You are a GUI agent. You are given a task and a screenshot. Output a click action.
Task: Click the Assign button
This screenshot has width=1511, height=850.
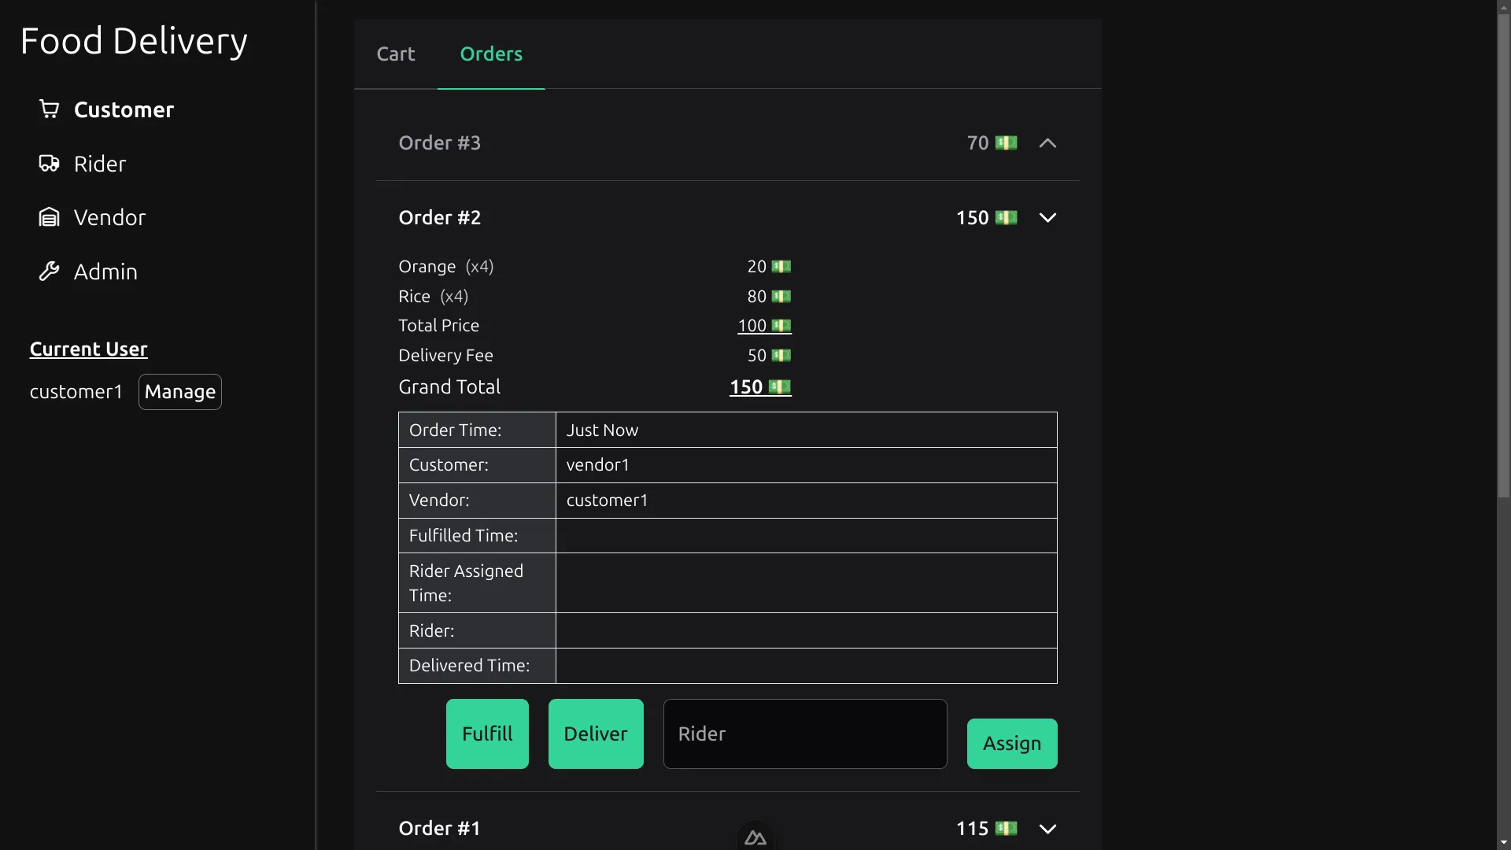pyautogui.click(x=1011, y=744)
